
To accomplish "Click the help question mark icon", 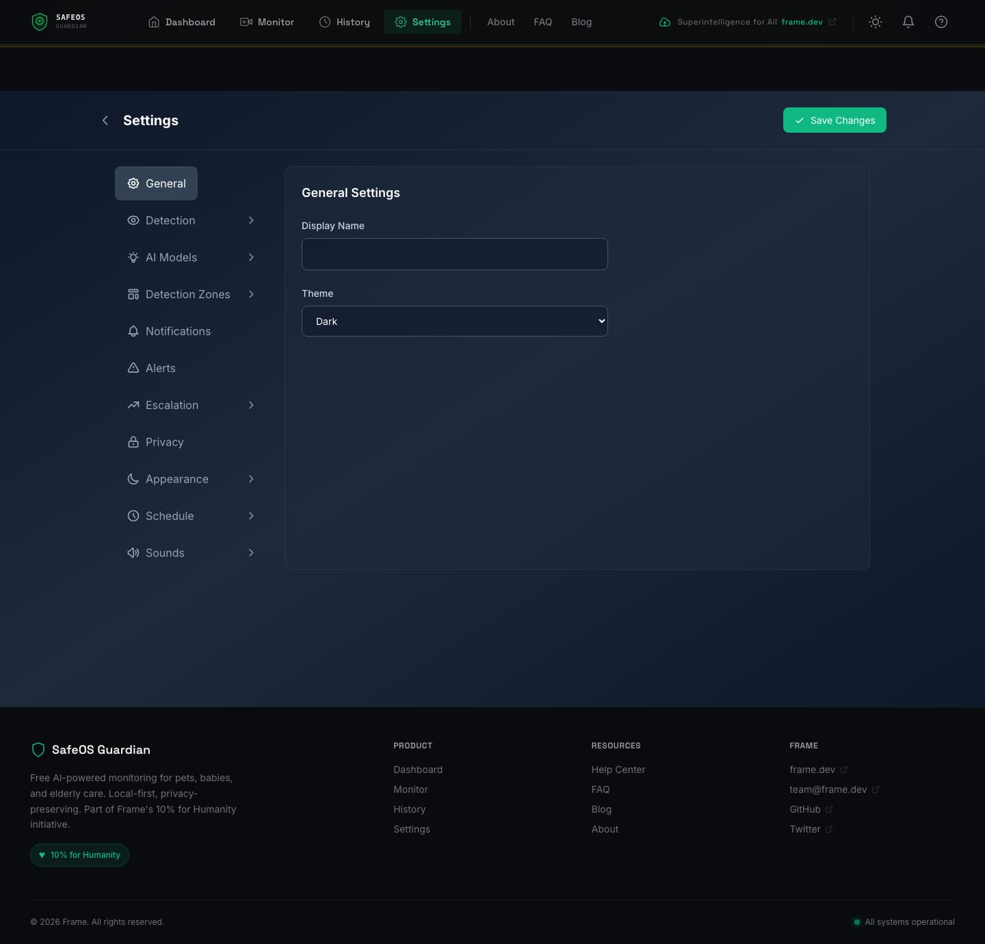I will click(941, 21).
